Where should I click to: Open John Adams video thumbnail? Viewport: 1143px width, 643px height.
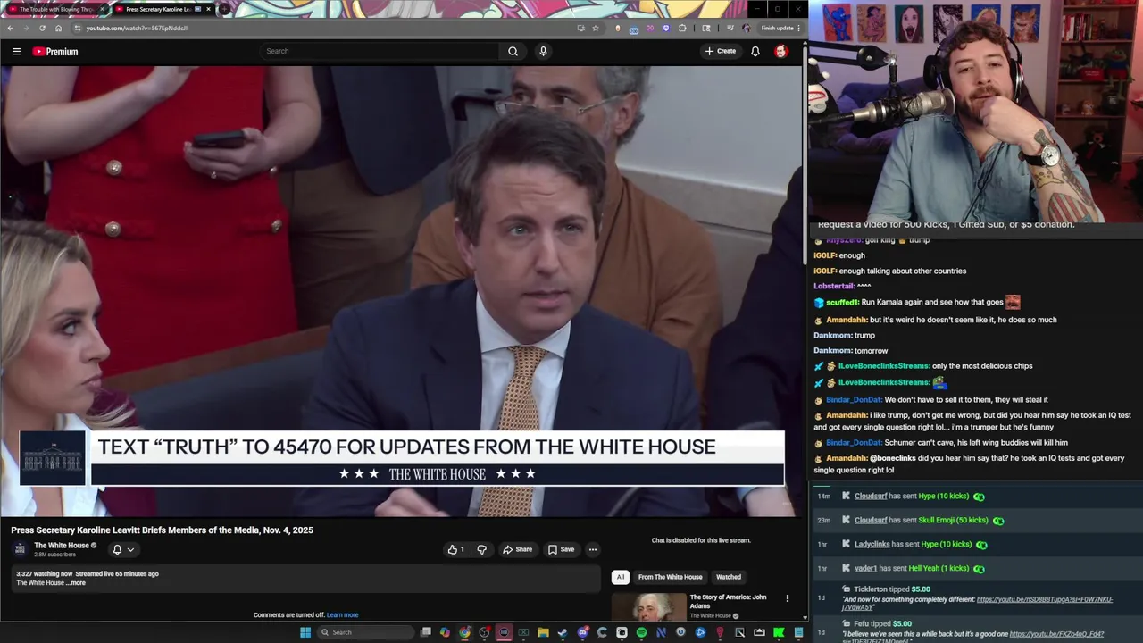[x=648, y=606]
